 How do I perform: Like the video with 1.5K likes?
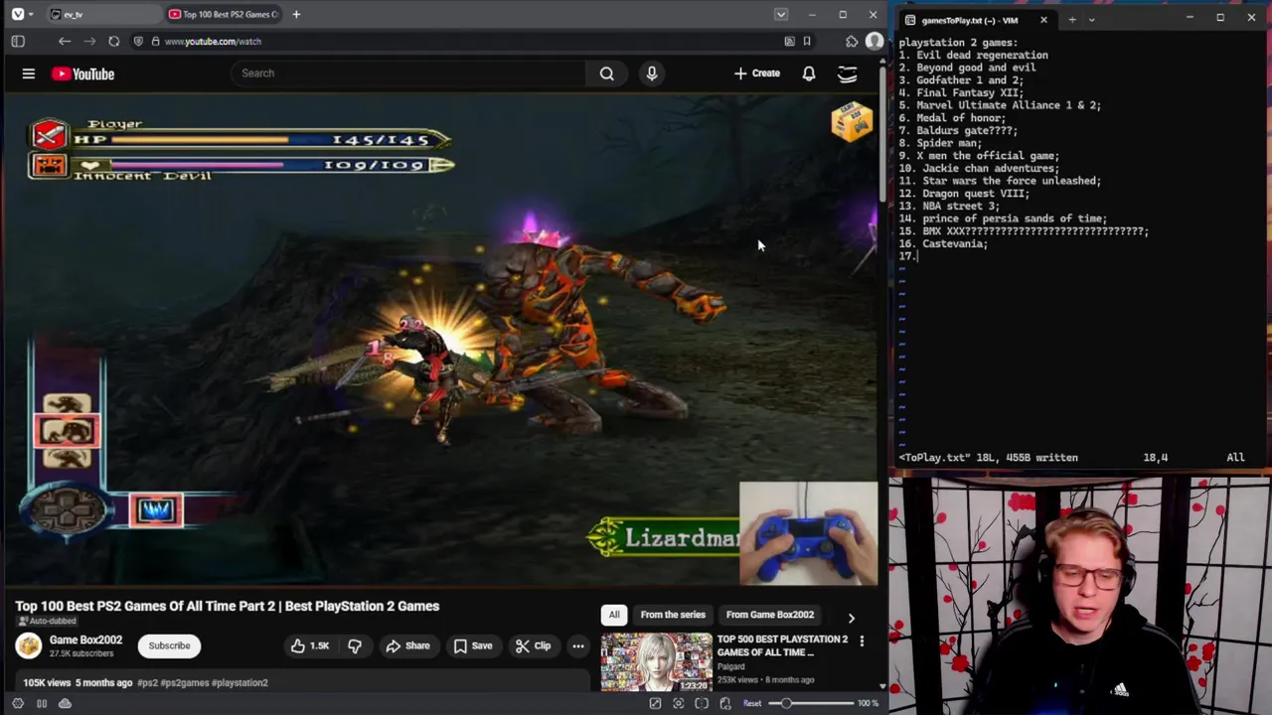click(x=310, y=646)
